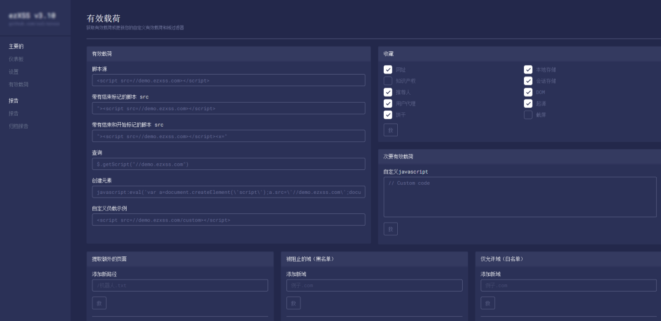Click the 收藏 panel header
661x321 pixels.
click(x=520, y=54)
